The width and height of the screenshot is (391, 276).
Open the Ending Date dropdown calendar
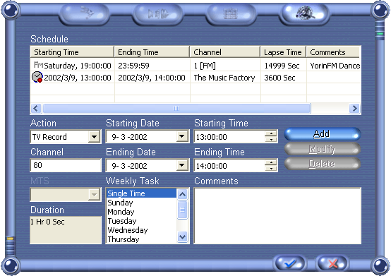pos(182,166)
